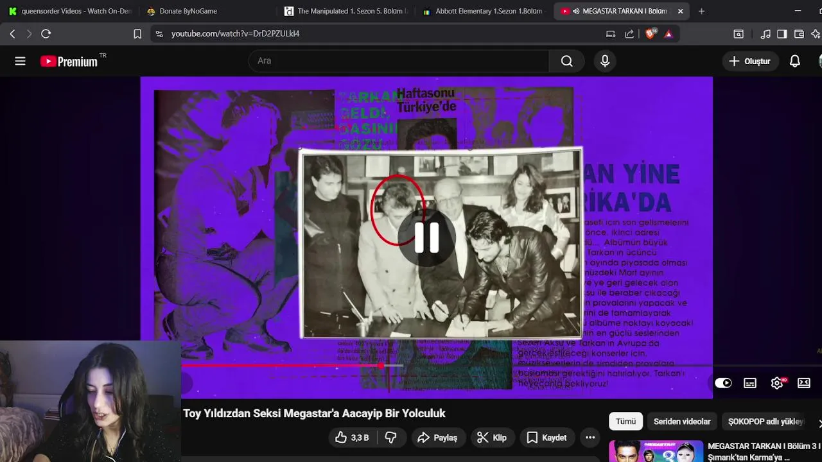
Task: Click the search magnifier button
Action: (566, 61)
